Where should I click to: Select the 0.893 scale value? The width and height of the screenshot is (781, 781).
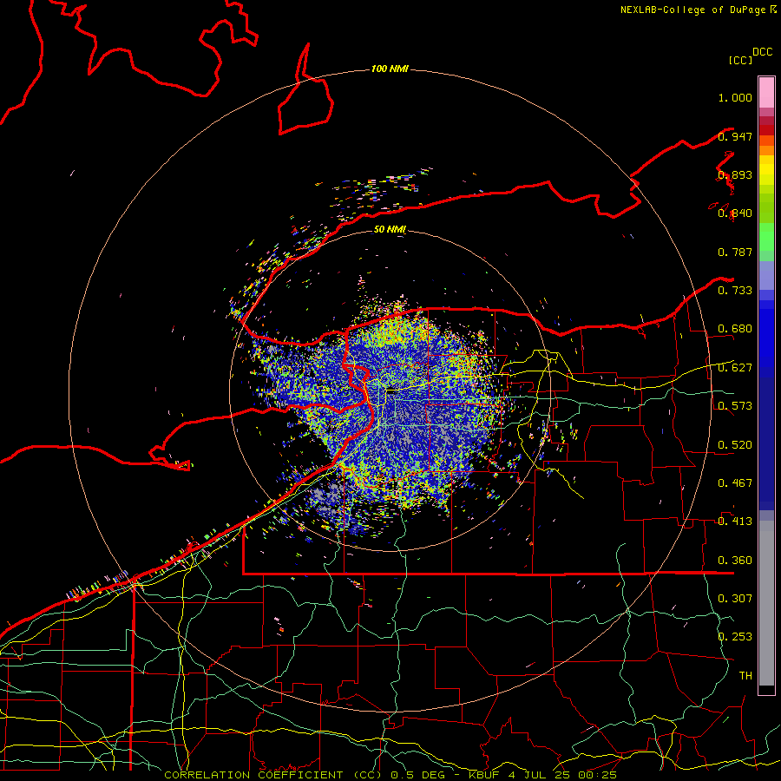pos(735,174)
